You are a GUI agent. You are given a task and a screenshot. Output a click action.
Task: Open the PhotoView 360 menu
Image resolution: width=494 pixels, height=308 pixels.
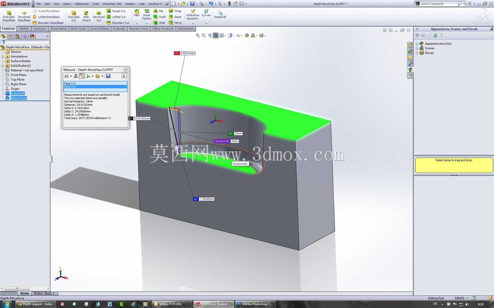click(112, 4)
